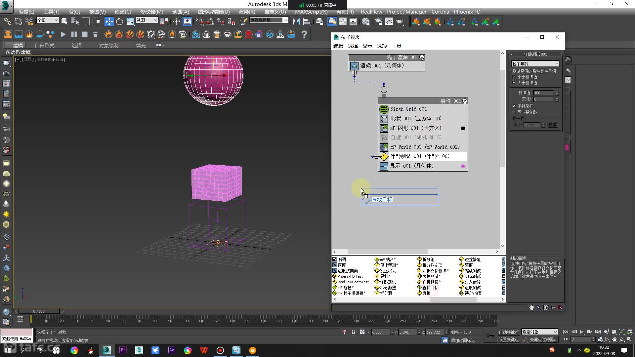Select the 小于测试值 radio button
Viewport: 635px width, 357px height.
click(514, 77)
